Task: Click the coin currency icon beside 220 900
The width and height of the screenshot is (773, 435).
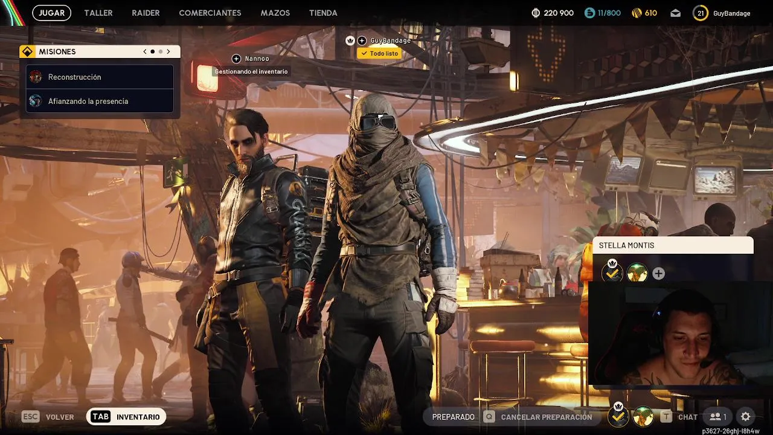Action: [x=536, y=13]
